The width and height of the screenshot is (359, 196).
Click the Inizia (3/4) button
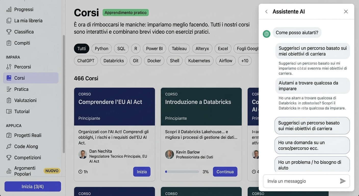(33, 187)
